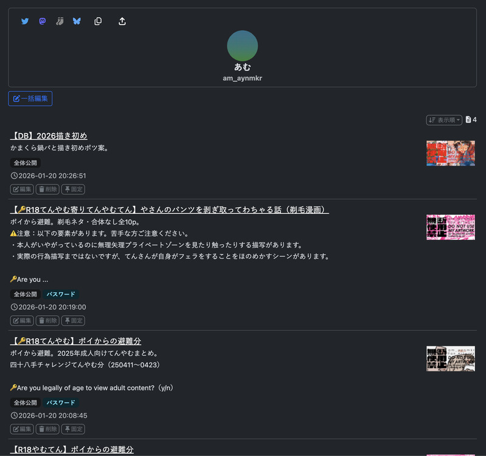Click the display name あむ
The image size is (486, 456).
tap(242, 67)
